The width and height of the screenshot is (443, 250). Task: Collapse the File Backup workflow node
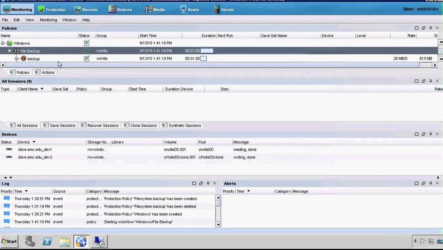pos(9,51)
